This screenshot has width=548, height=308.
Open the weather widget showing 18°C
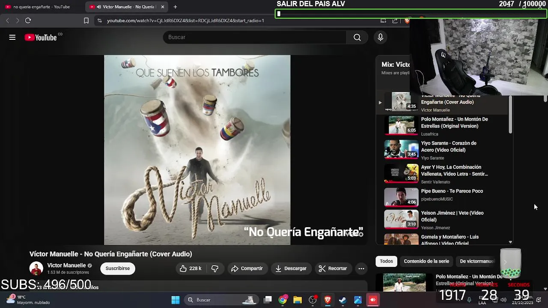tap(28, 299)
